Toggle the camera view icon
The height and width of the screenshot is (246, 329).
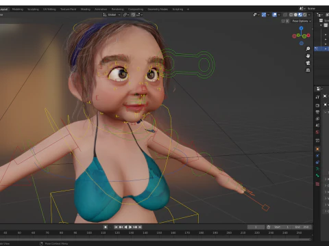click(x=308, y=63)
